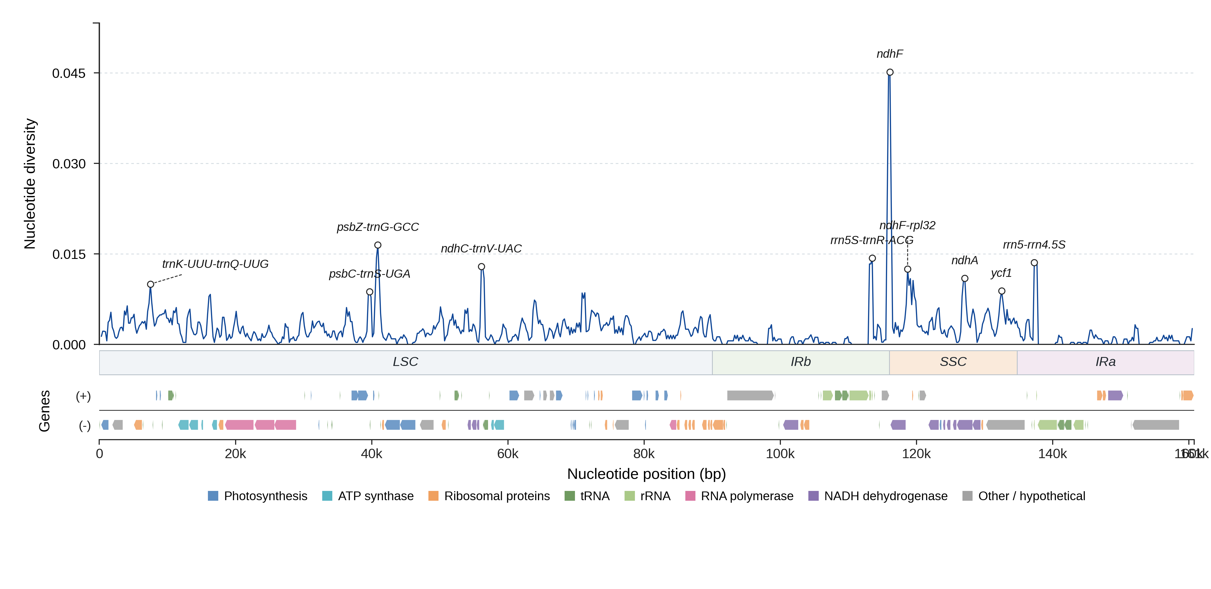Image resolution: width=1211 pixels, height=589 pixels.
Task: Click the SSC region bar
Action: 953,362
